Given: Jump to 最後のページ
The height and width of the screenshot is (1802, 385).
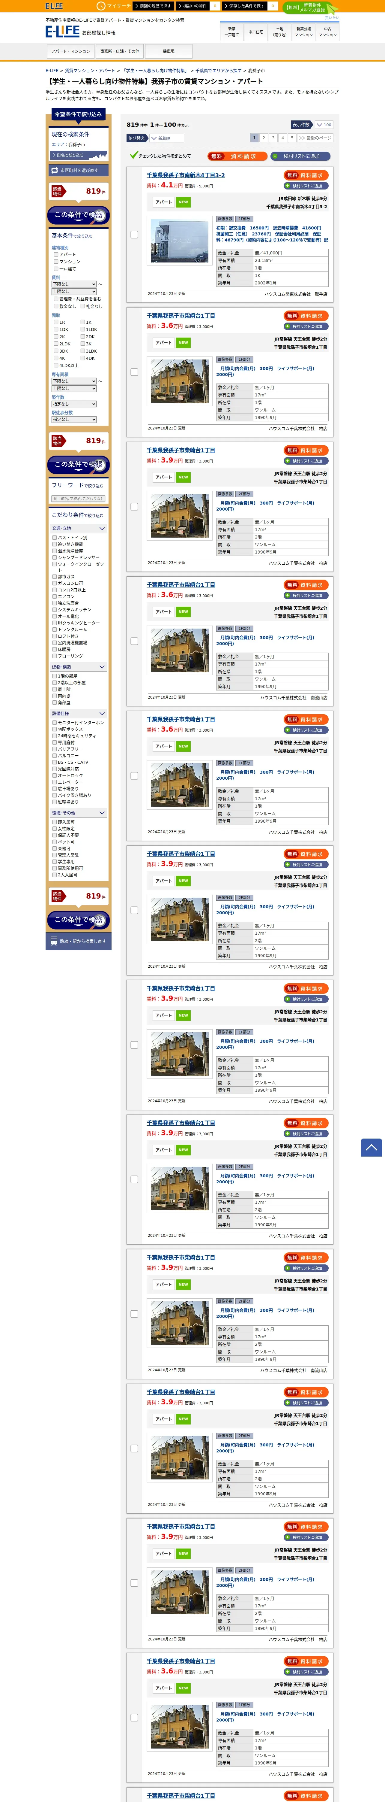Looking at the screenshot, I should pyautogui.click(x=315, y=138).
